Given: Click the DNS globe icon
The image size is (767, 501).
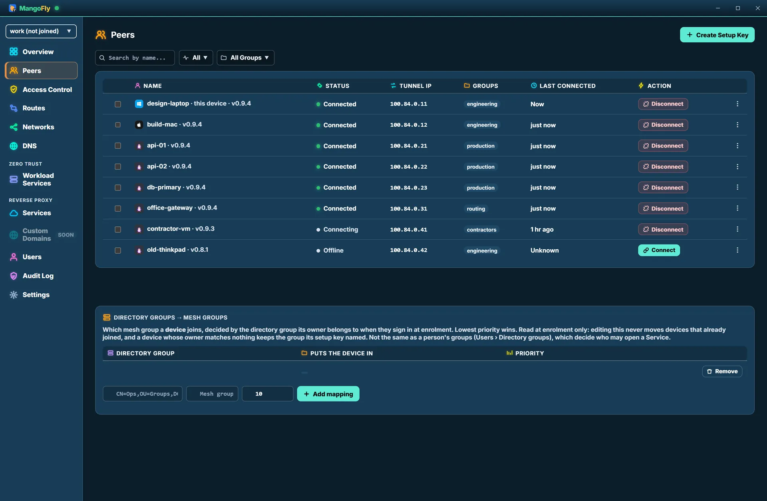Looking at the screenshot, I should coord(14,146).
